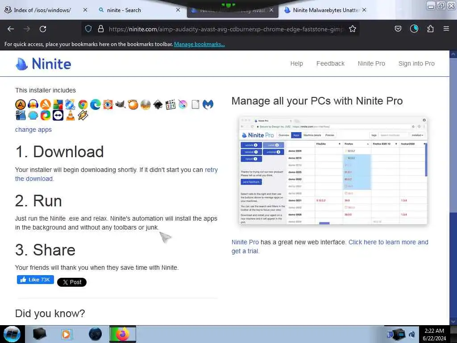Close the Index of /isos/windows/ tab

(85, 10)
